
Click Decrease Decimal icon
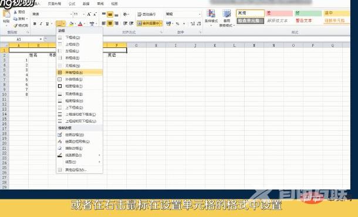pos(198,23)
